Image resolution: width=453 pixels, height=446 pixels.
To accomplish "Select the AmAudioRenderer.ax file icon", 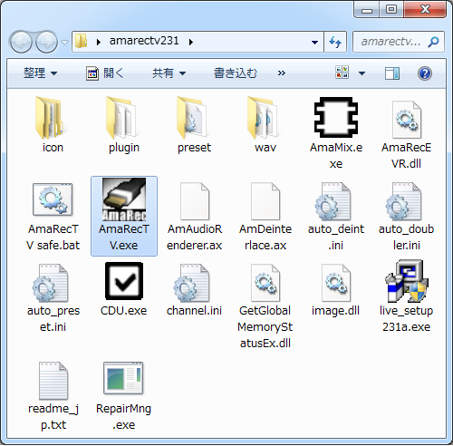I will point(195,201).
